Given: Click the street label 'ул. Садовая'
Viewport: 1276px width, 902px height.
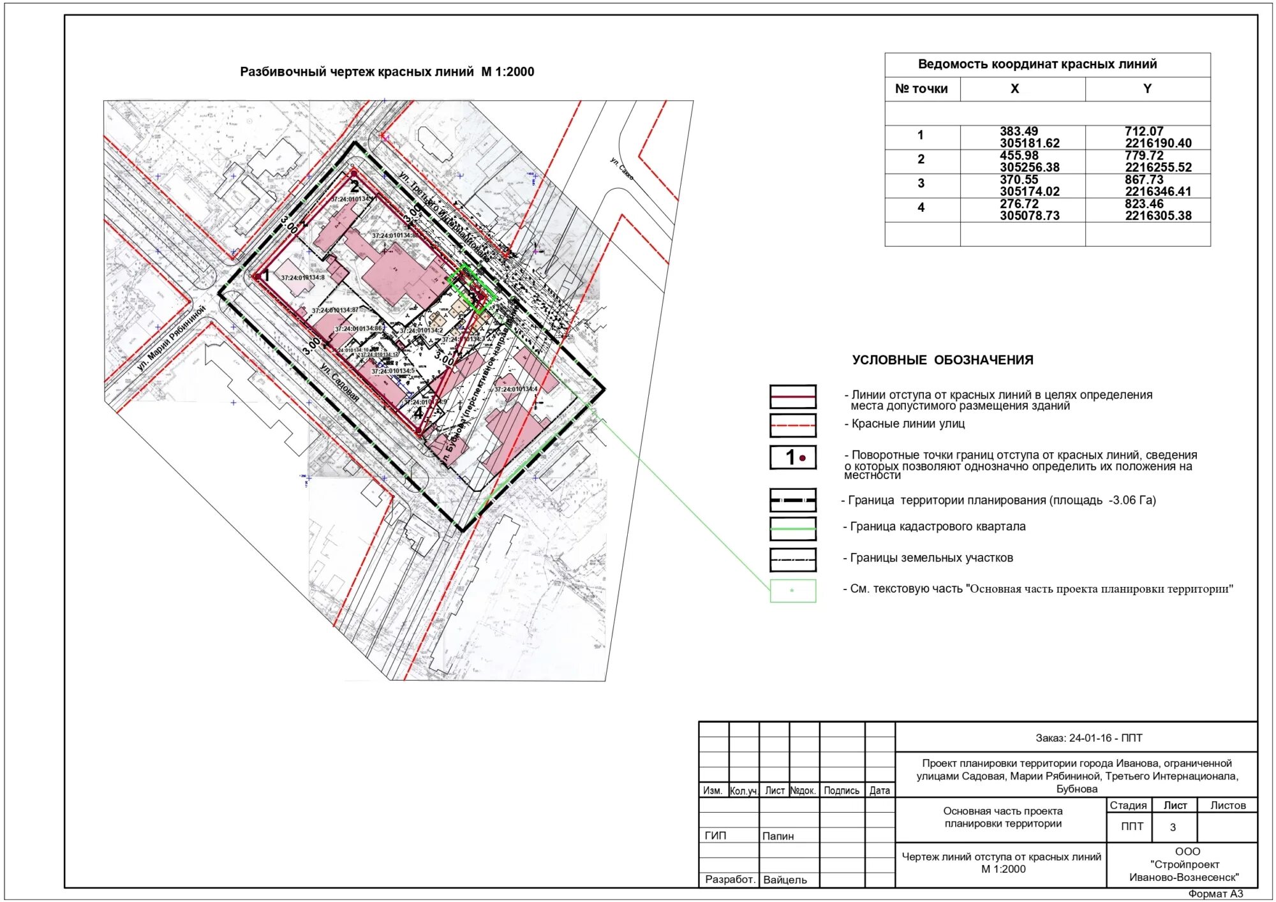Looking at the screenshot, I should (x=339, y=383).
